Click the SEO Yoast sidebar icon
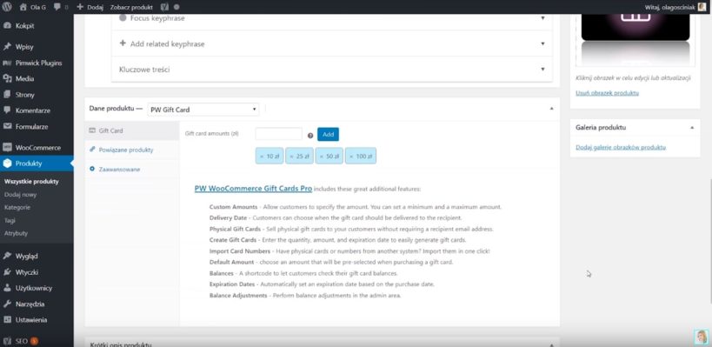The image size is (712, 347). point(7,341)
